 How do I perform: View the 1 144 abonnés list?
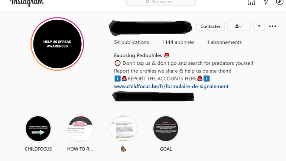coord(178,42)
